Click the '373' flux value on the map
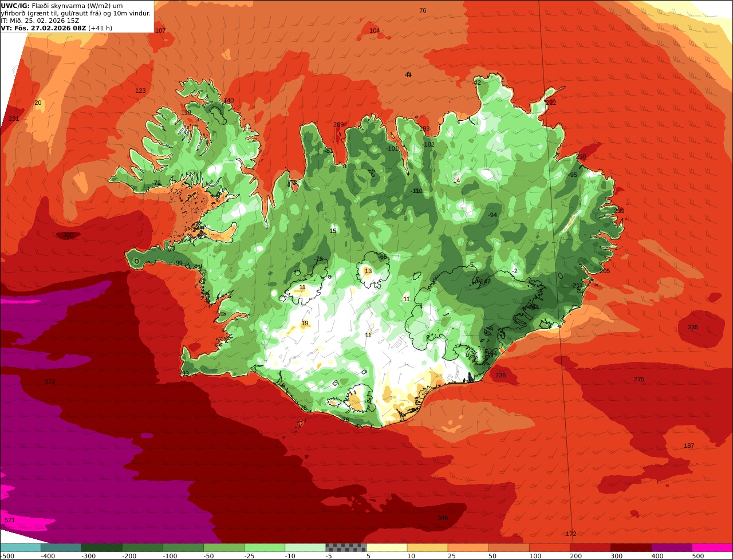Image resolution: width=733 pixels, height=560 pixels. [x=50, y=381]
